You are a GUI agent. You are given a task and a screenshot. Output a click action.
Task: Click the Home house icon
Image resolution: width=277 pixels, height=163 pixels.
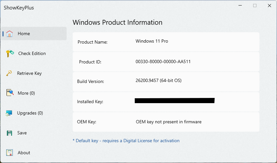point(9,34)
